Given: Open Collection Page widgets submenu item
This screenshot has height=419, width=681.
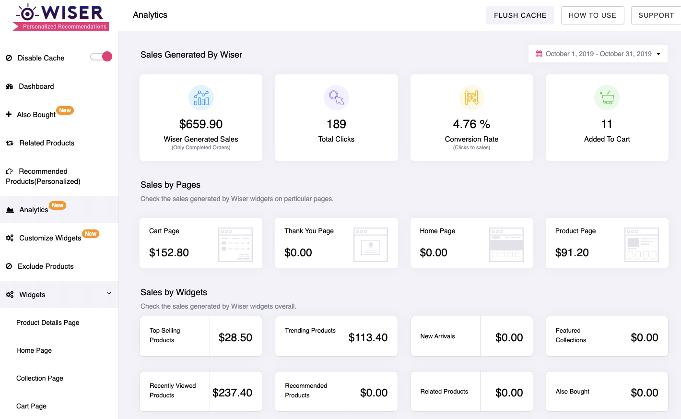Looking at the screenshot, I should point(40,378).
